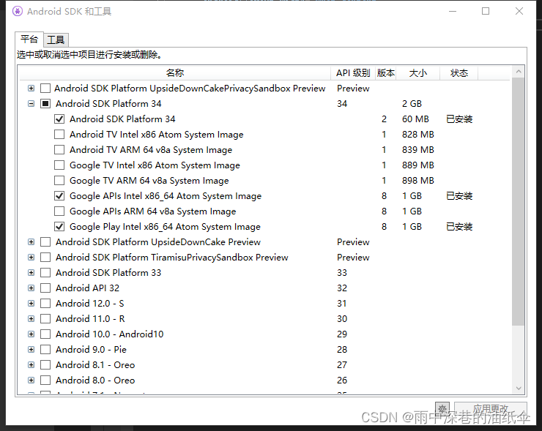Check Android TV Intel x86 Atom System Image

pos(59,135)
